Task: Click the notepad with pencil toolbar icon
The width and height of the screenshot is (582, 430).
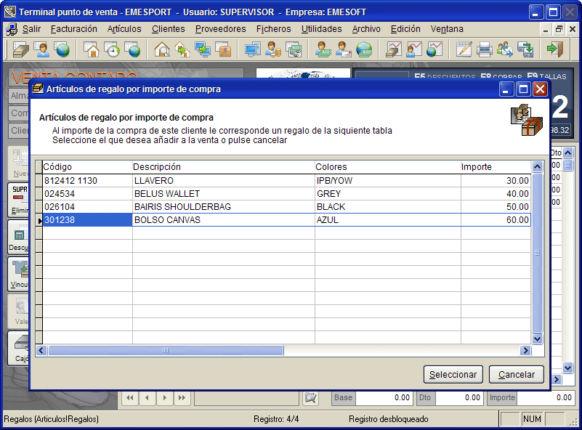Action: tap(464, 49)
